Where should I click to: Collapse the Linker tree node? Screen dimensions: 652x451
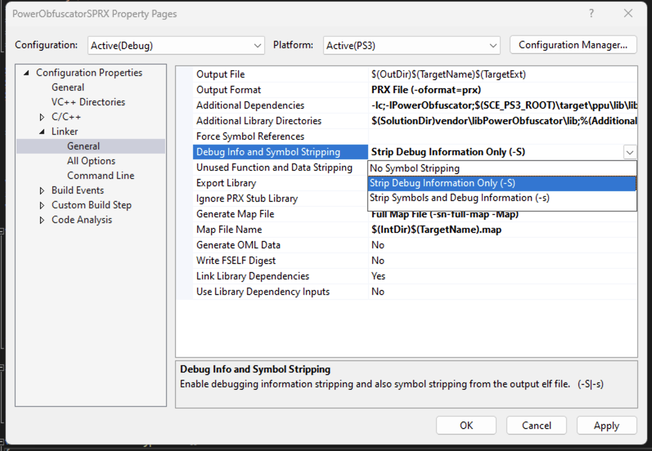click(x=42, y=132)
